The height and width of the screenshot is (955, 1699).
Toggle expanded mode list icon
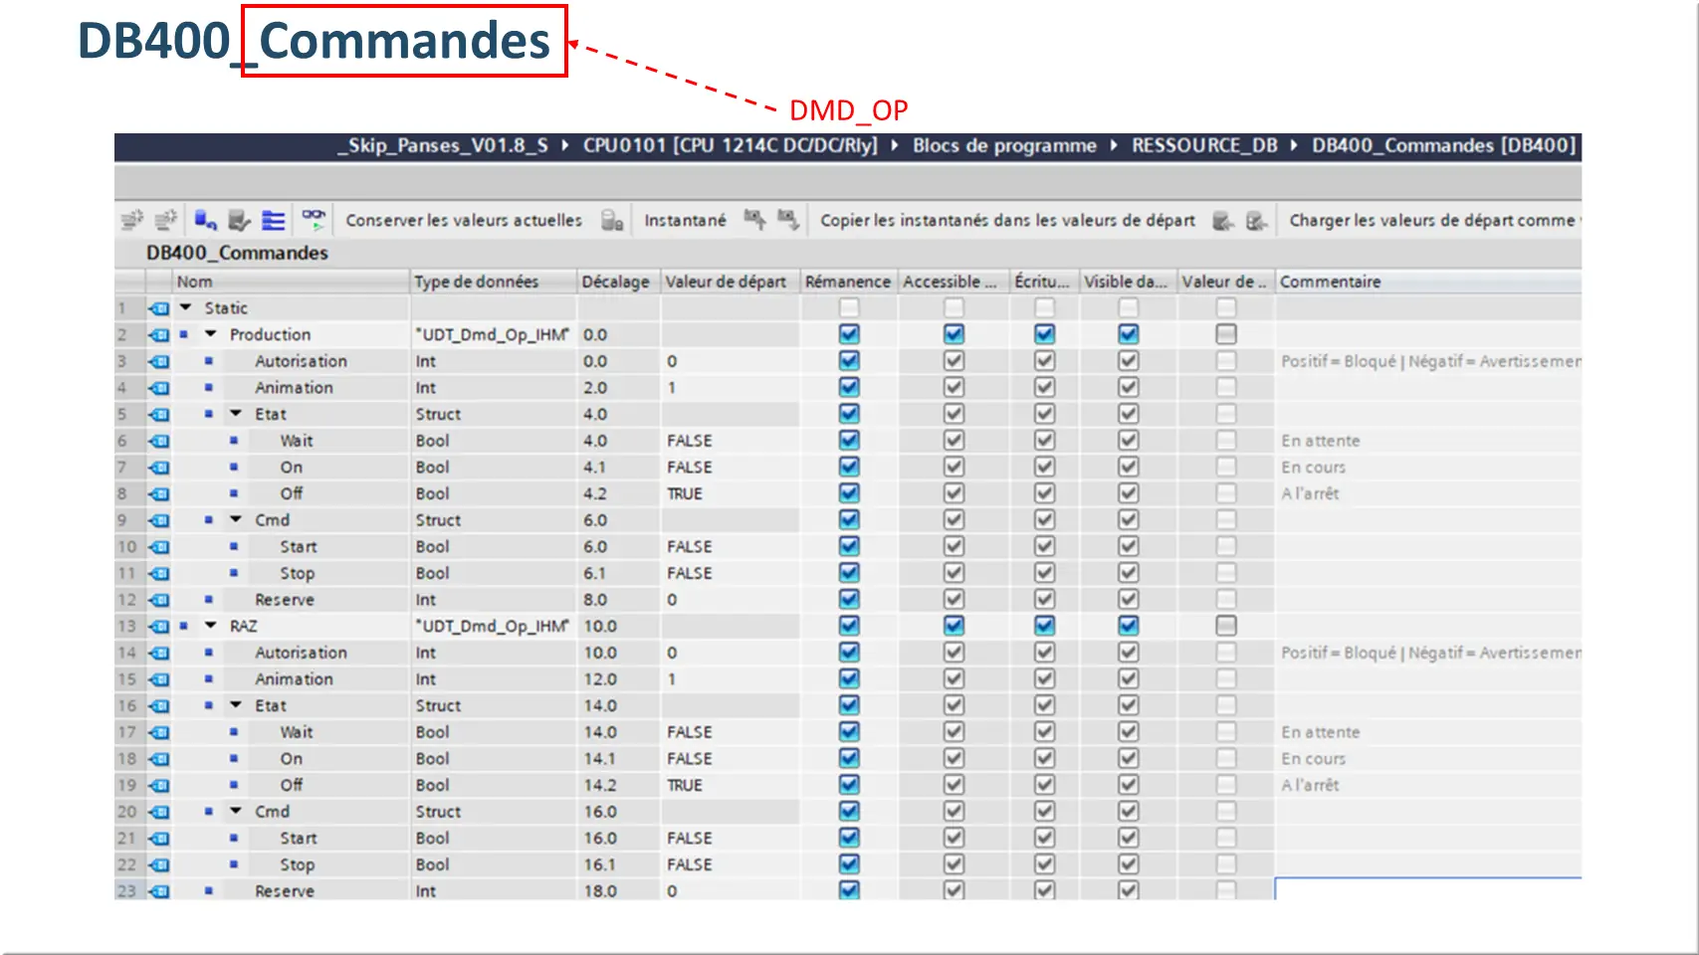273,220
